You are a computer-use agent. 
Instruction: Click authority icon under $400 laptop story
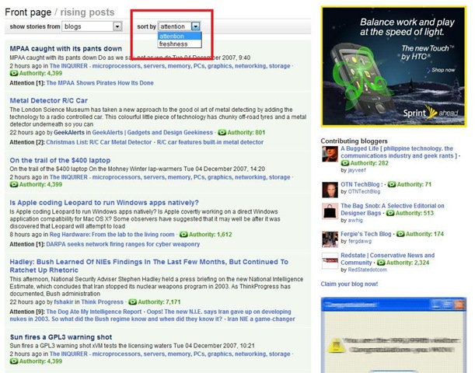pyautogui.click(x=14, y=184)
